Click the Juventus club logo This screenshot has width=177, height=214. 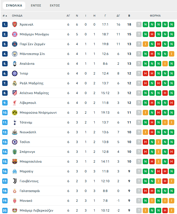15,181
